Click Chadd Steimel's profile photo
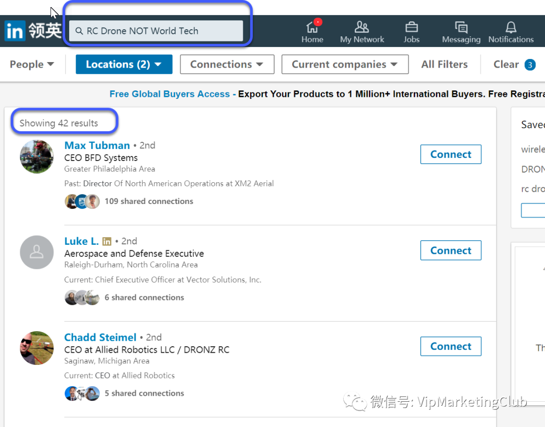Viewport: 545px width, 427px height. (37, 348)
